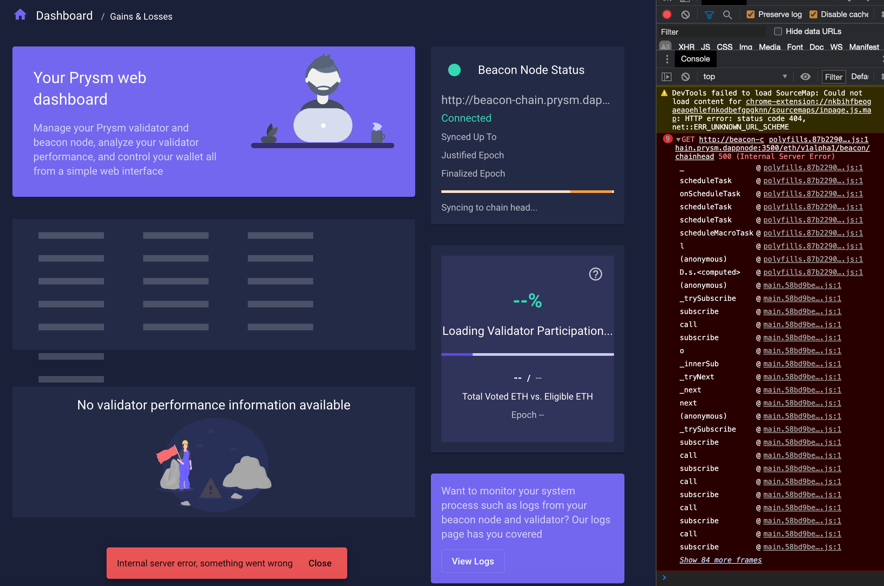Stop recording network log
Viewport: 884px width, 586px height.
pos(667,15)
